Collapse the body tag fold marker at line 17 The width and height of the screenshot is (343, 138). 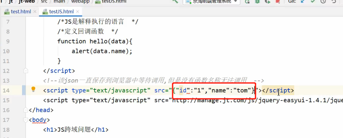click(26, 120)
